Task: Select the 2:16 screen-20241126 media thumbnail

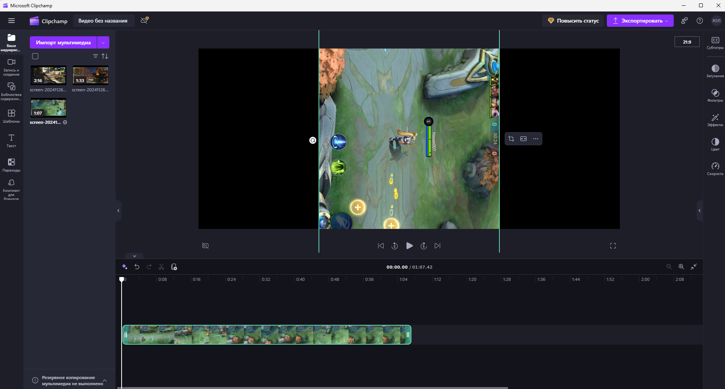Action: click(x=49, y=75)
